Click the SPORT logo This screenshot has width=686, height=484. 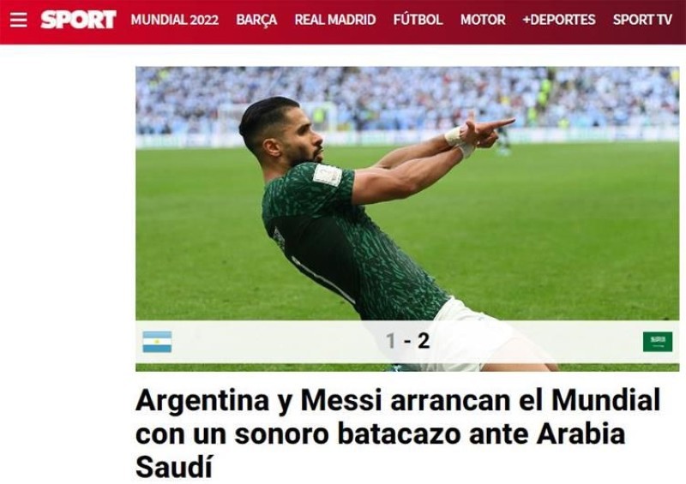[x=78, y=20]
